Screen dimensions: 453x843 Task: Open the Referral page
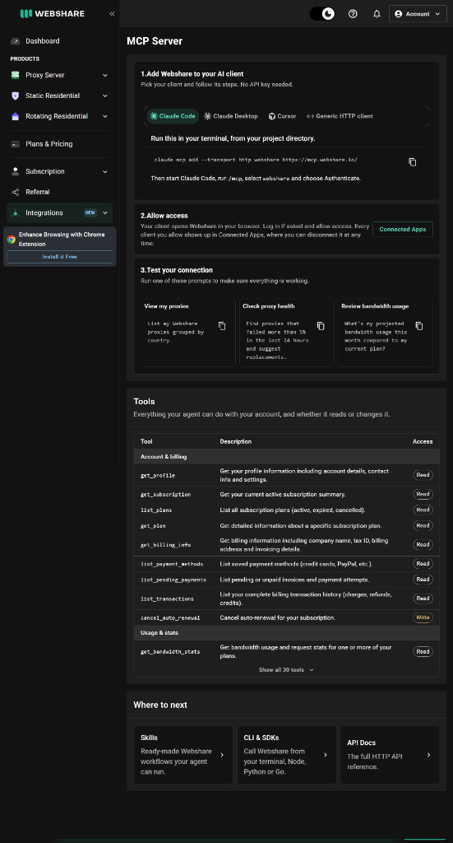coord(38,192)
